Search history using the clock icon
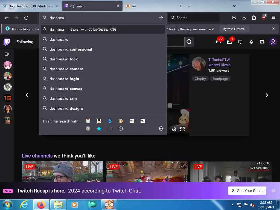This screenshot has height=210, width=280. (121, 129)
